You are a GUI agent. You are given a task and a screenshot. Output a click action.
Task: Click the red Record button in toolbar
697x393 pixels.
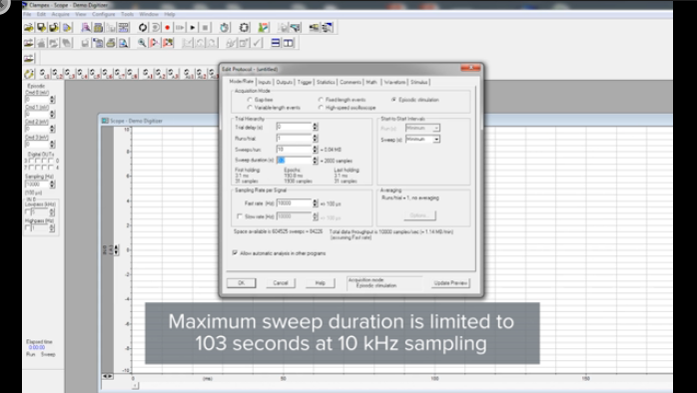pos(167,28)
